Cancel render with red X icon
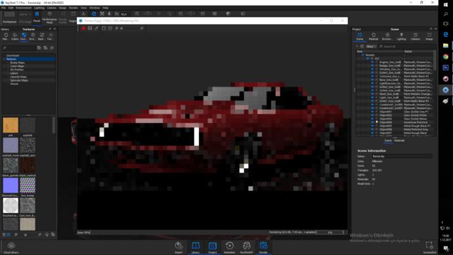 [x=83, y=28]
